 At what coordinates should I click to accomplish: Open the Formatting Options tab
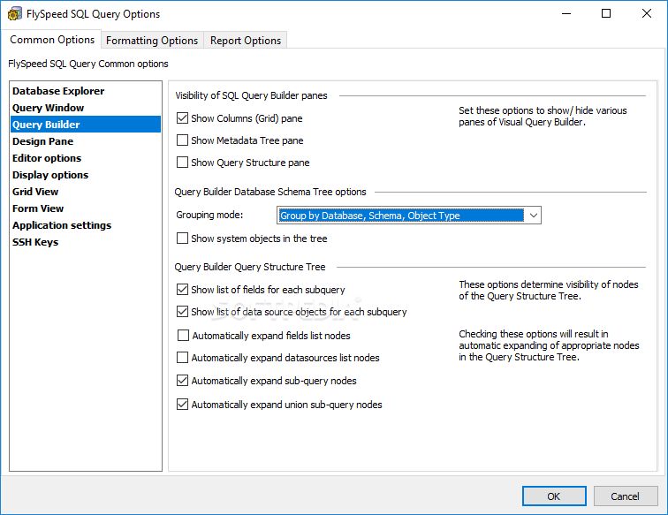tap(152, 41)
